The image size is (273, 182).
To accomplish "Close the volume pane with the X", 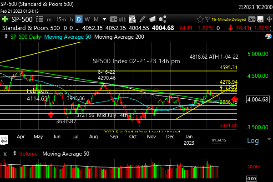I will click(x=5, y=154).
